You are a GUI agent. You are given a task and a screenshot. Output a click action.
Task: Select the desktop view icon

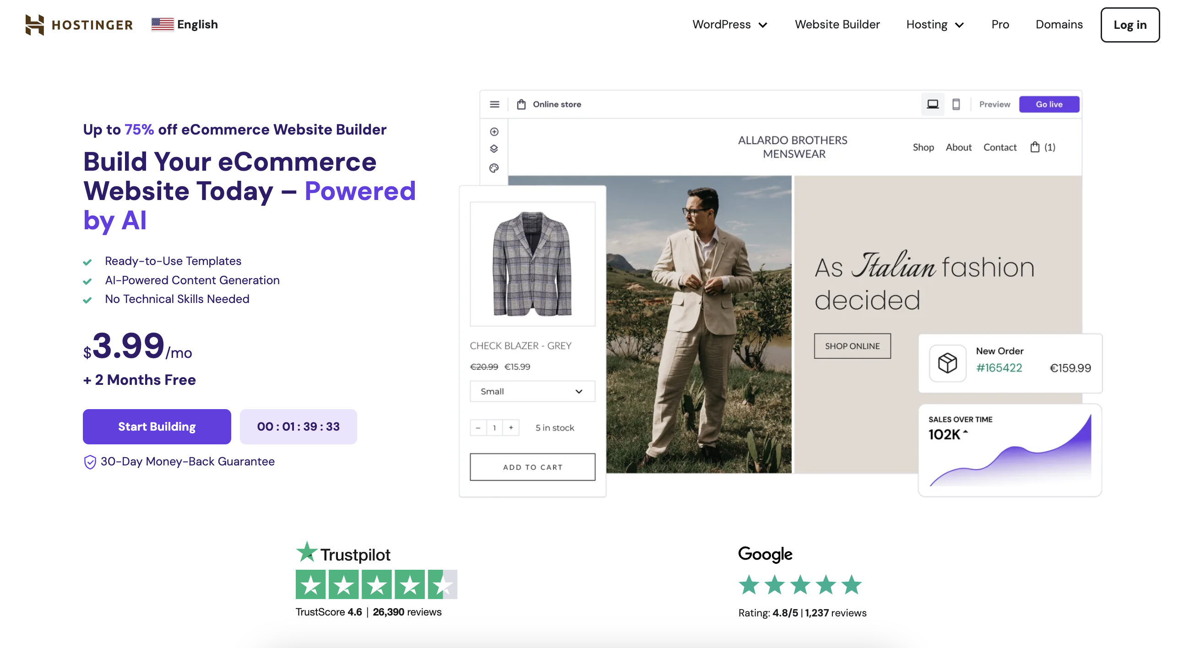pos(932,104)
